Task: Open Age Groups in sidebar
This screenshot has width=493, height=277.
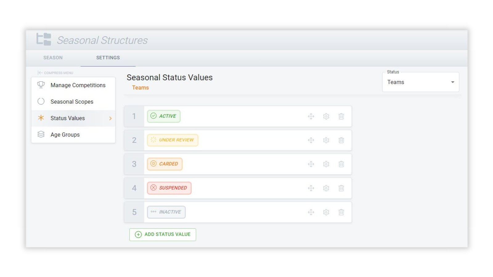Action: [65, 135]
